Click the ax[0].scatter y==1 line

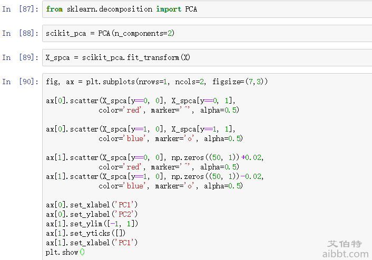point(141,129)
